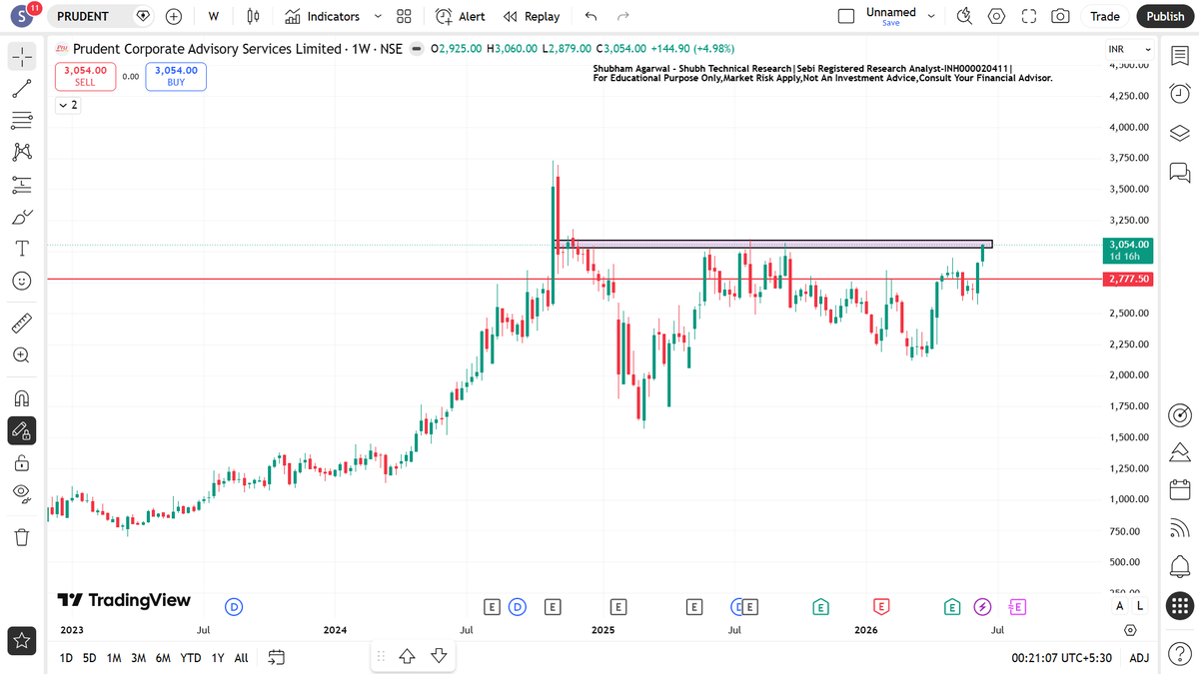This screenshot has height=674, width=1199.
Task: Select the 1D time range
Action: [x=66, y=657]
